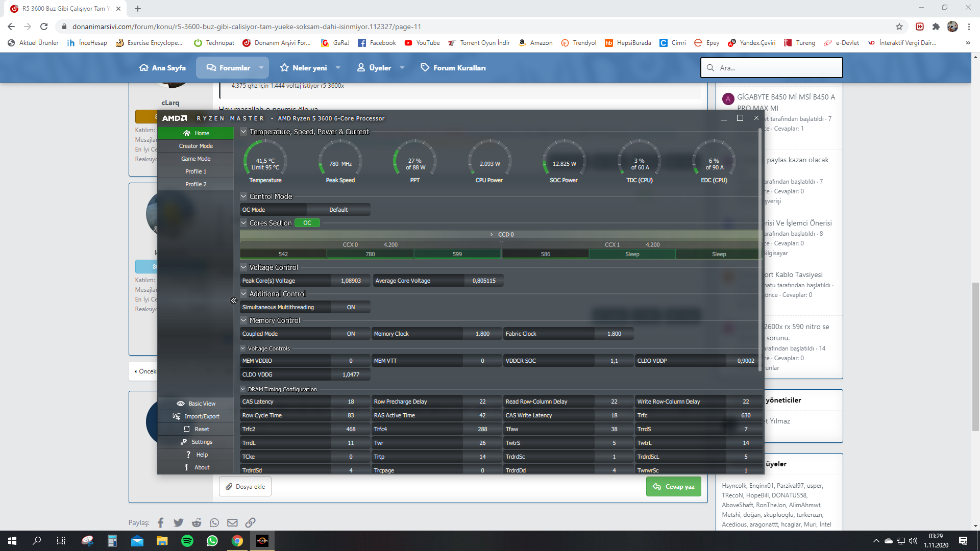Image resolution: width=980 pixels, height=551 pixels.
Task: Switch to Basic View tab
Action: pyautogui.click(x=197, y=403)
